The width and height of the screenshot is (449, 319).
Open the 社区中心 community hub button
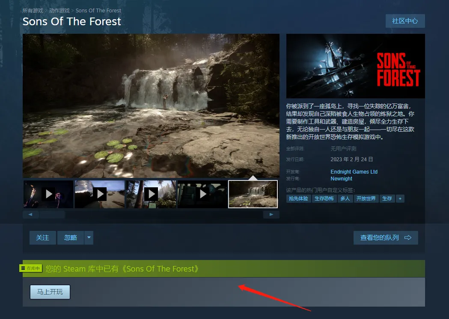tap(405, 21)
